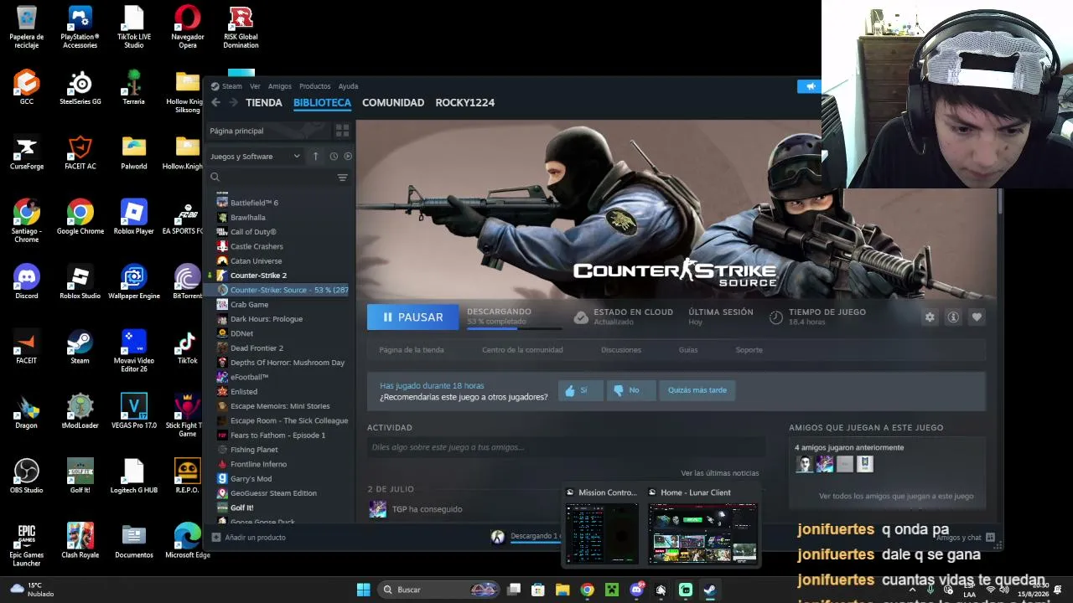Click the download progress bar under Descargando
1073x603 pixels.
[x=516, y=329]
